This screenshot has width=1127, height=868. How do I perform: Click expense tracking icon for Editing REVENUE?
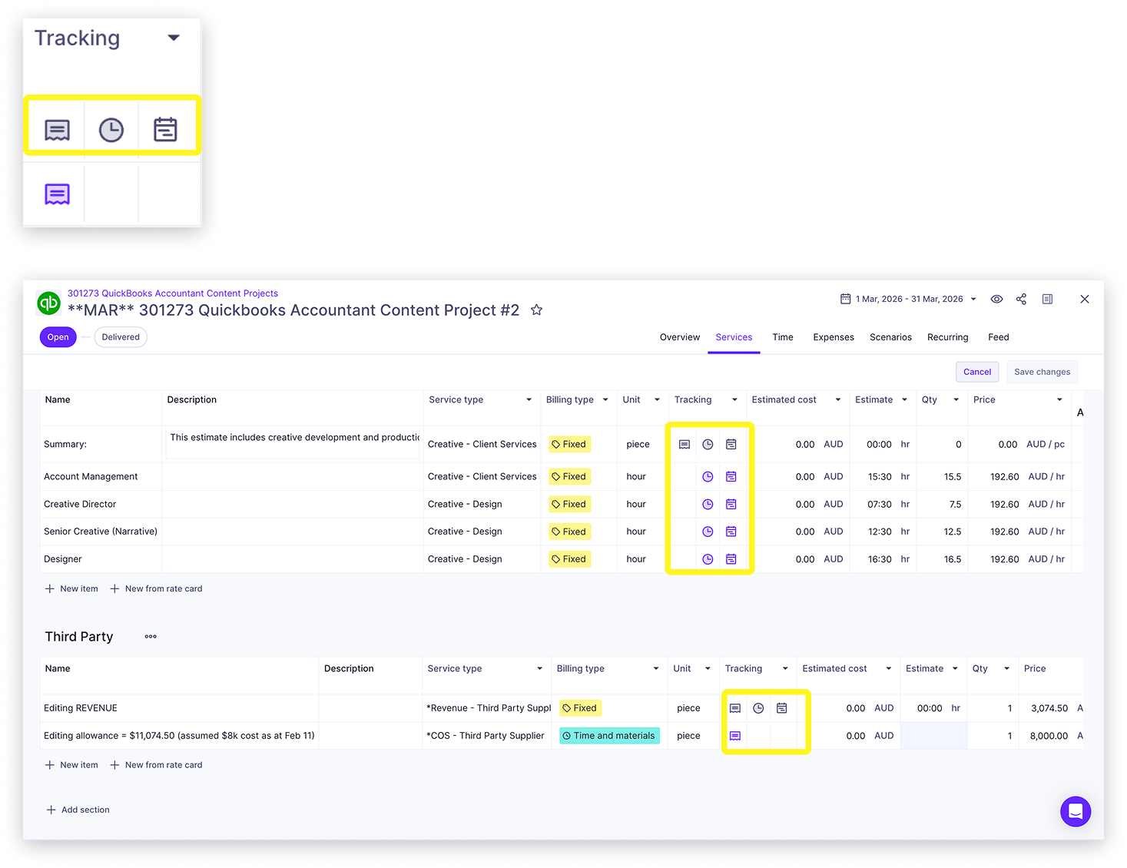pyautogui.click(x=735, y=708)
